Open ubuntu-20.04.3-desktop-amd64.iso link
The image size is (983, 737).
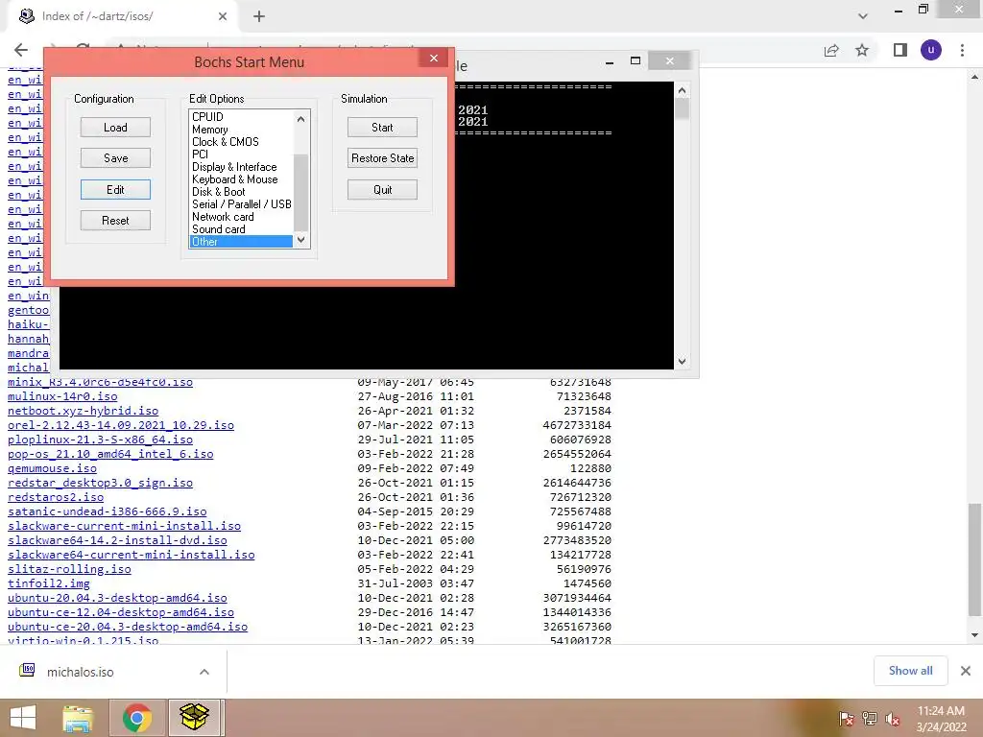click(117, 598)
